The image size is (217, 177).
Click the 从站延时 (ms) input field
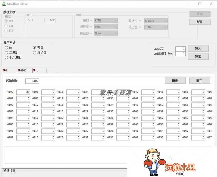click(x=180, y=53)
